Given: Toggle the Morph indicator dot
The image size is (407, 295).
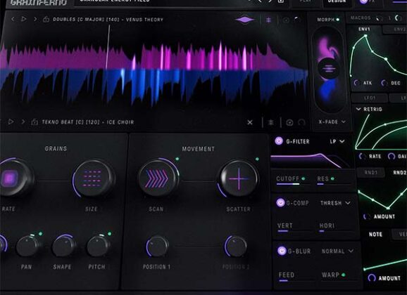Looking at the screenshot, I should [x=338, y=20].
